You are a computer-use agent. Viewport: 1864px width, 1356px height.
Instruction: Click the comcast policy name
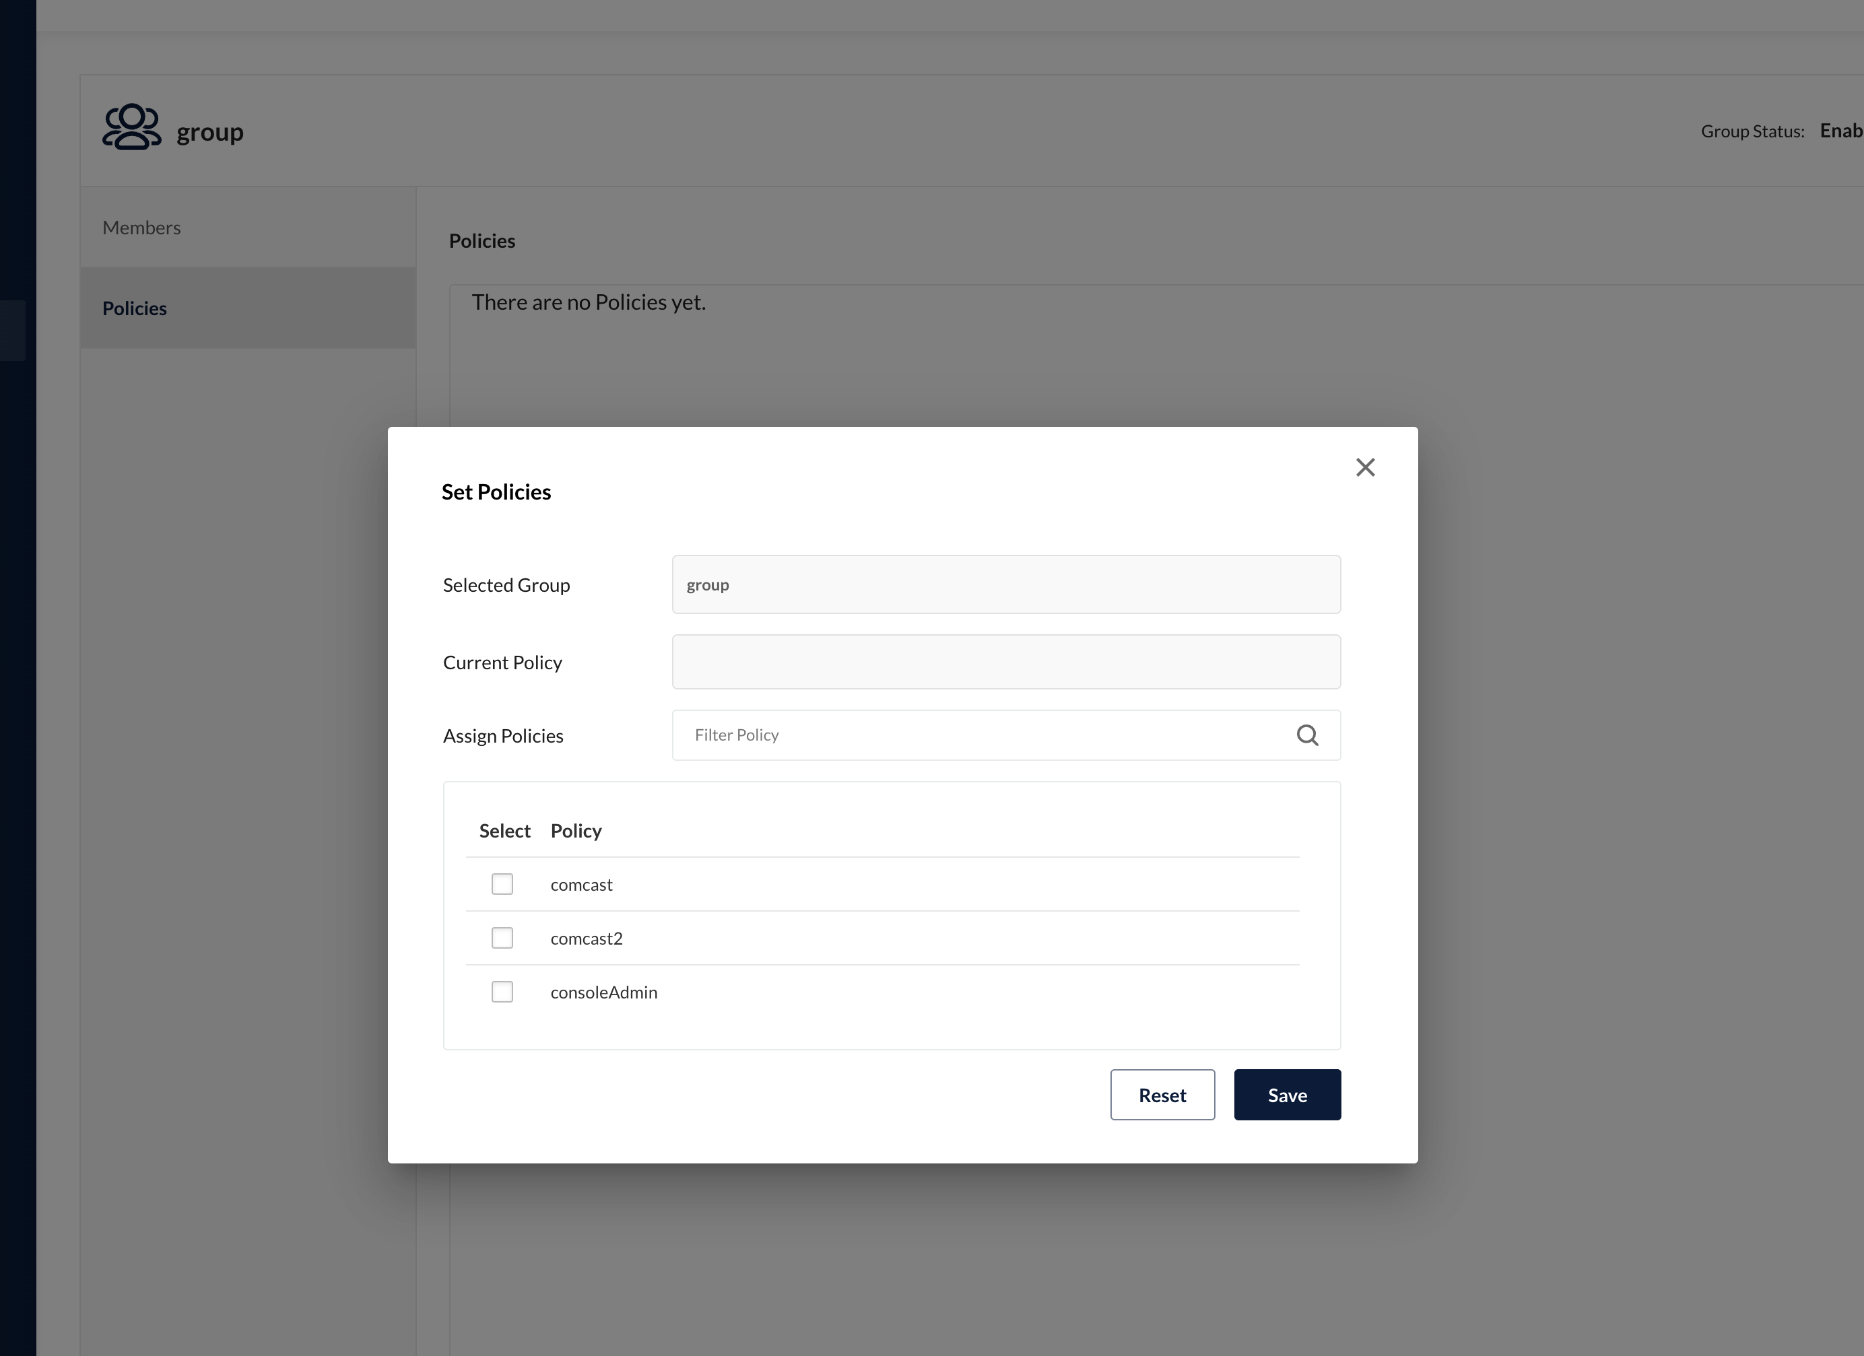[581, 885]
